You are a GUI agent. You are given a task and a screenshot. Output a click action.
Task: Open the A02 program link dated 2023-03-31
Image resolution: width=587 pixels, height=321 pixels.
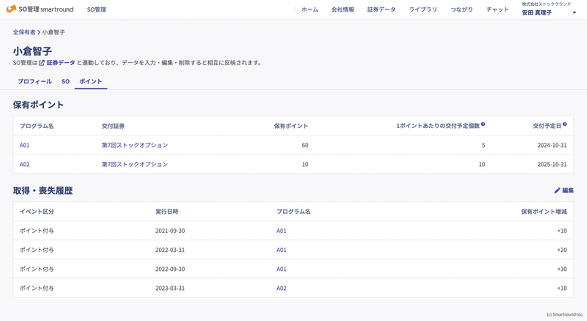point(281,288)
